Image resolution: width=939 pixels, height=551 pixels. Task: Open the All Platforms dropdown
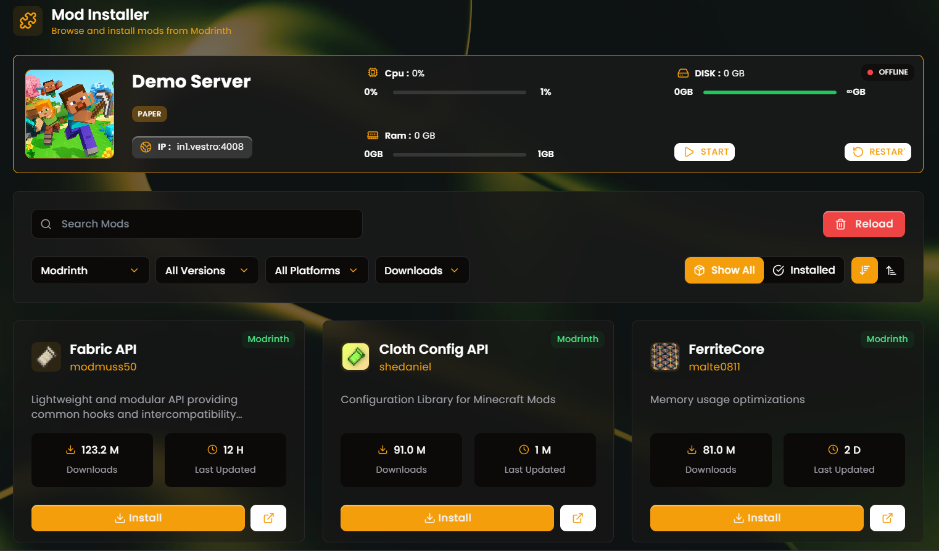316,270
